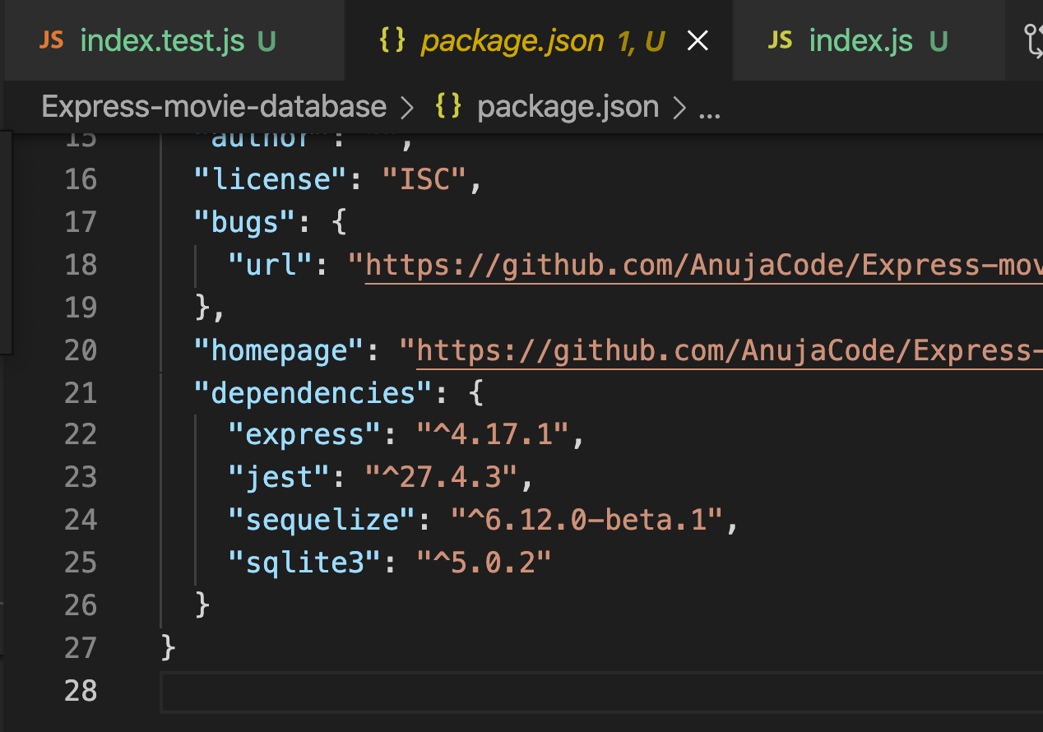This screenshot has width=1043, height=732.
Task: Open the package.json breadcrumb dropdown
Action: coord(568,105)
